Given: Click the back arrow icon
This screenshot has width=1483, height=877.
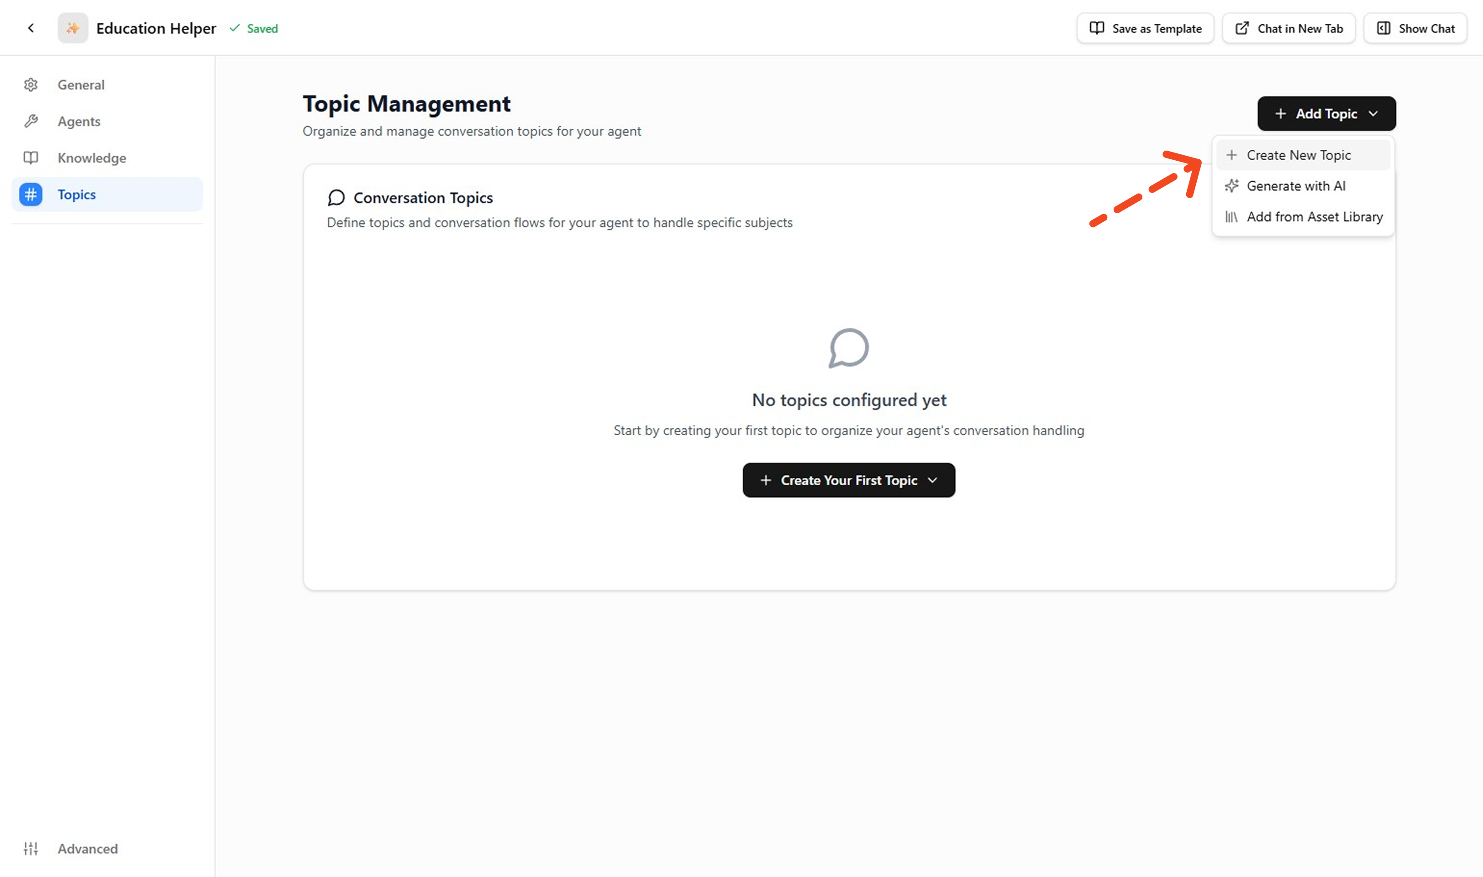Looking at the screenshot, I should pos(31,28).
